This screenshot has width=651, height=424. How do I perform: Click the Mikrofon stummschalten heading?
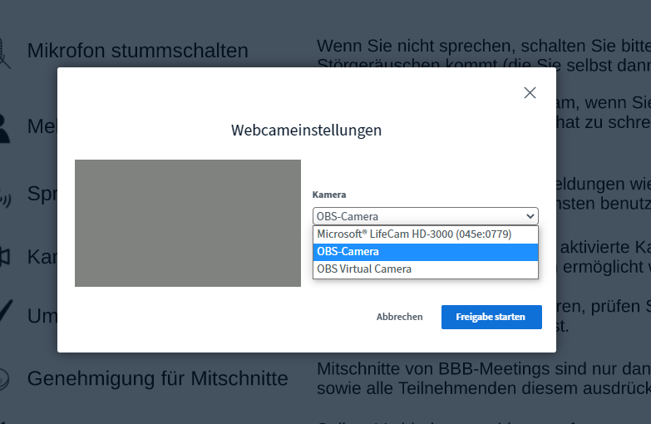pos(137,51)
